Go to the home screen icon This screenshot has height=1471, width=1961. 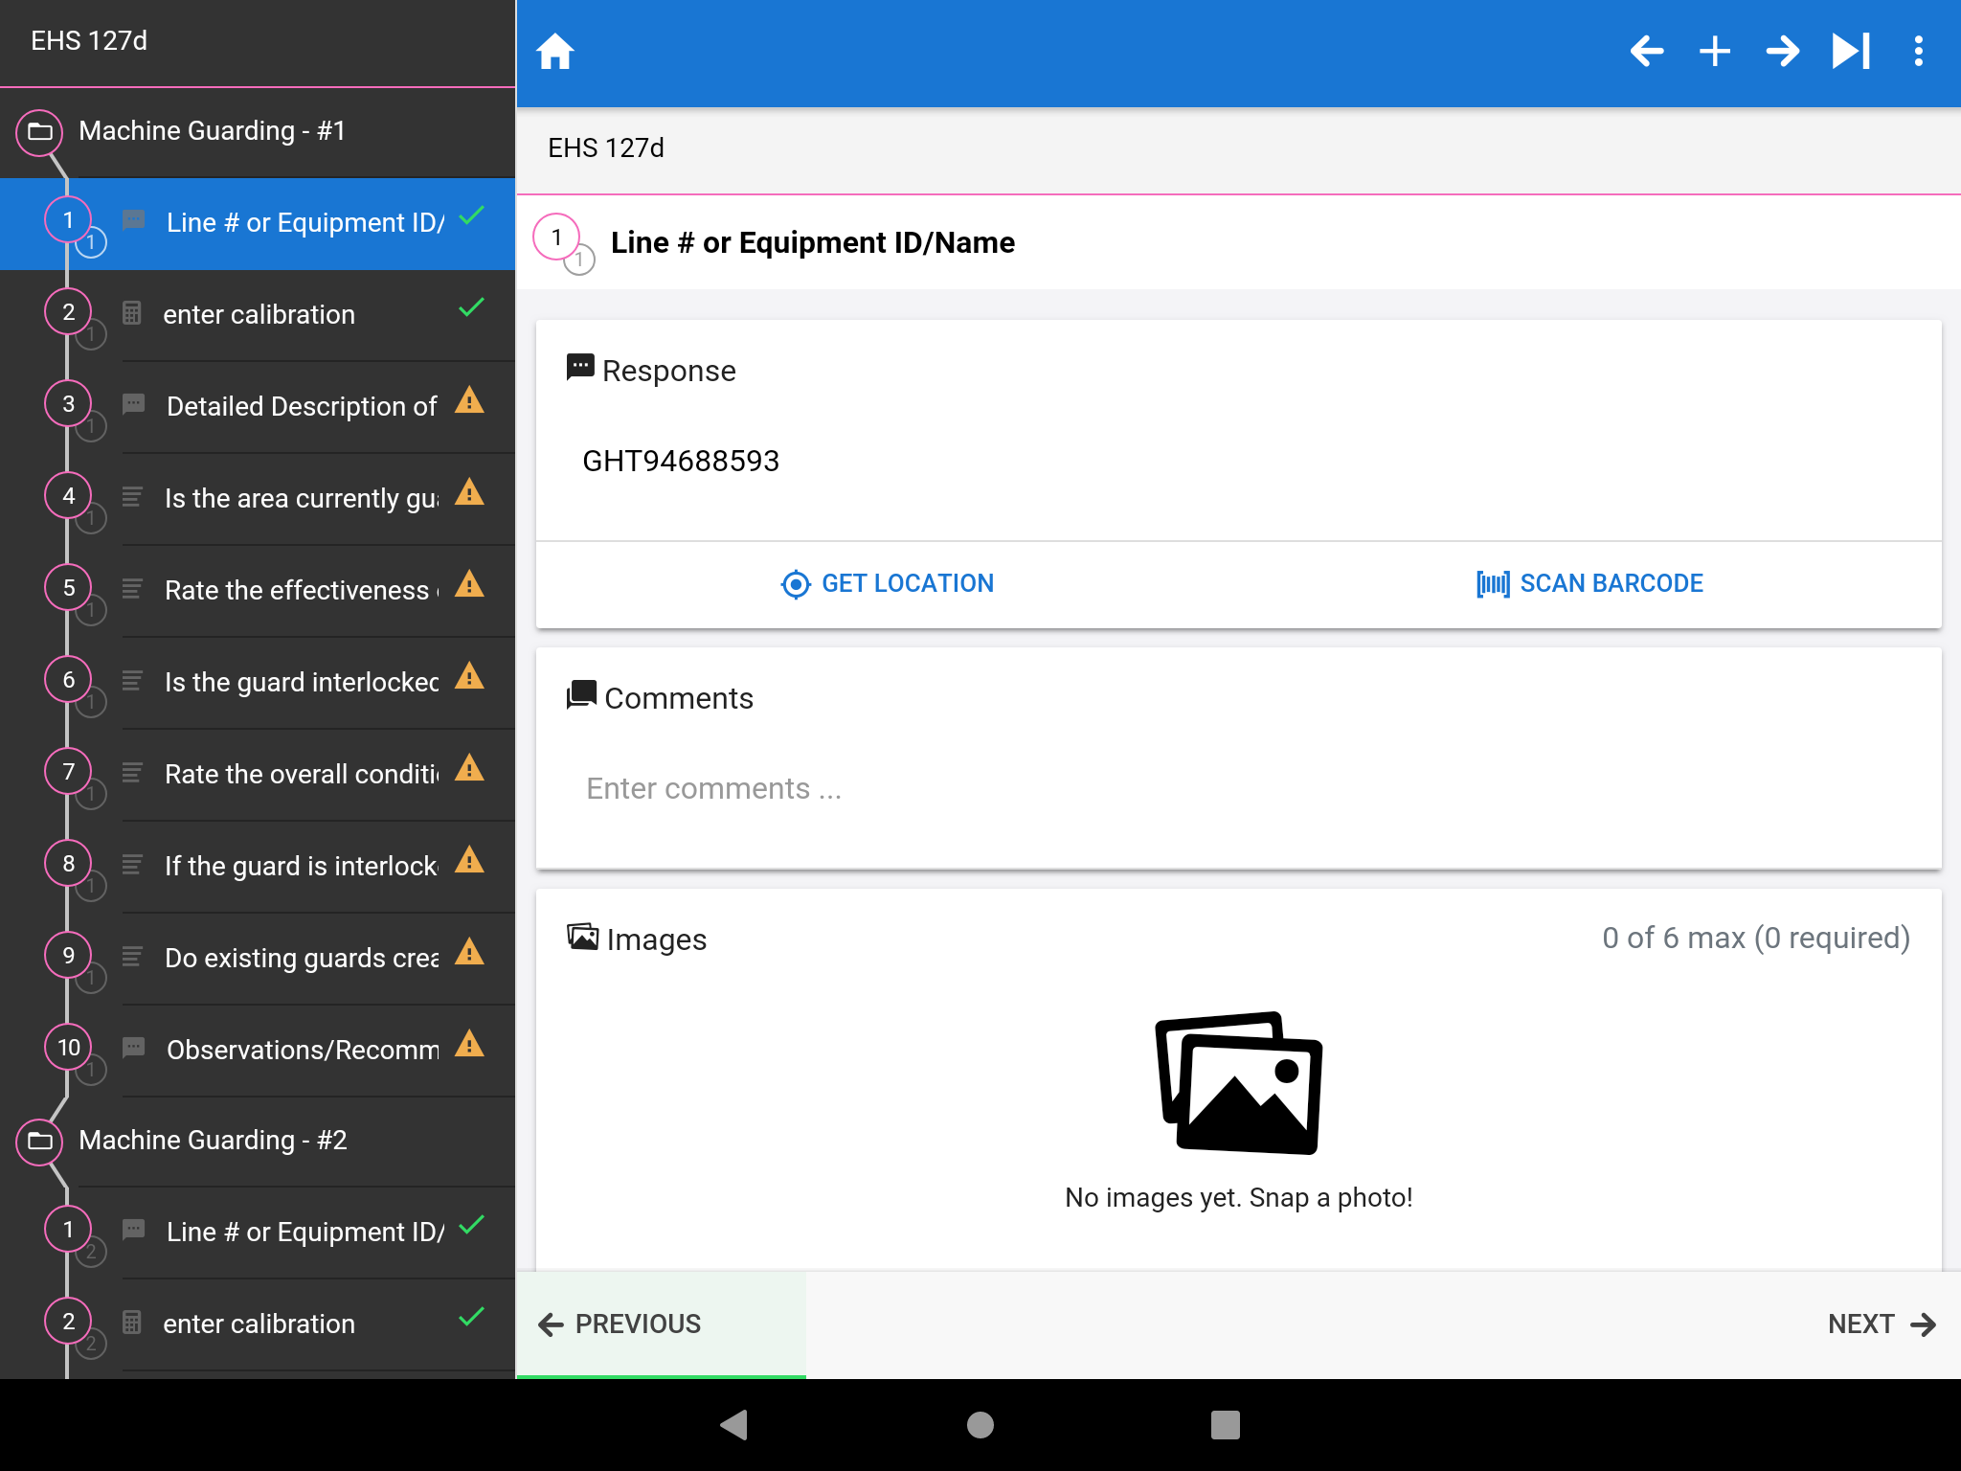point(554,52)
